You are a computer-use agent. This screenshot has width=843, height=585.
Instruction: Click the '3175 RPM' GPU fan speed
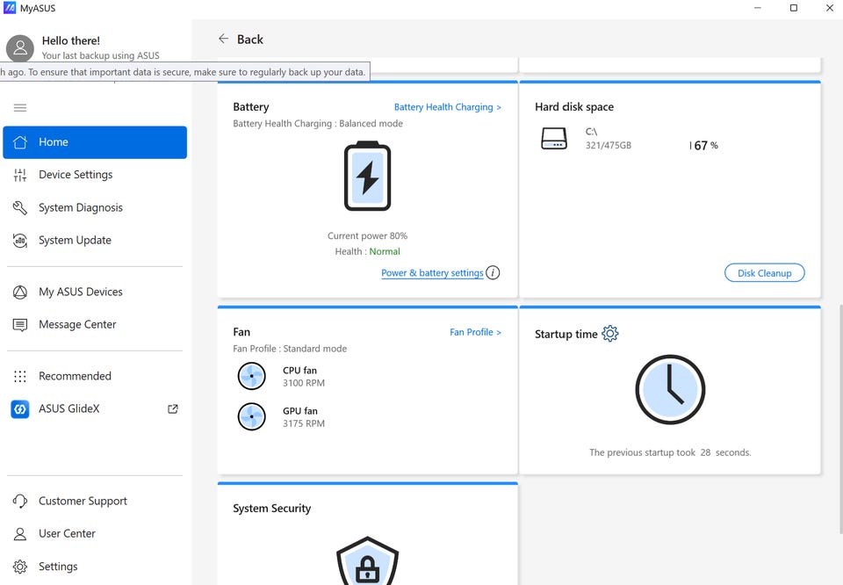tap(304, 423)
